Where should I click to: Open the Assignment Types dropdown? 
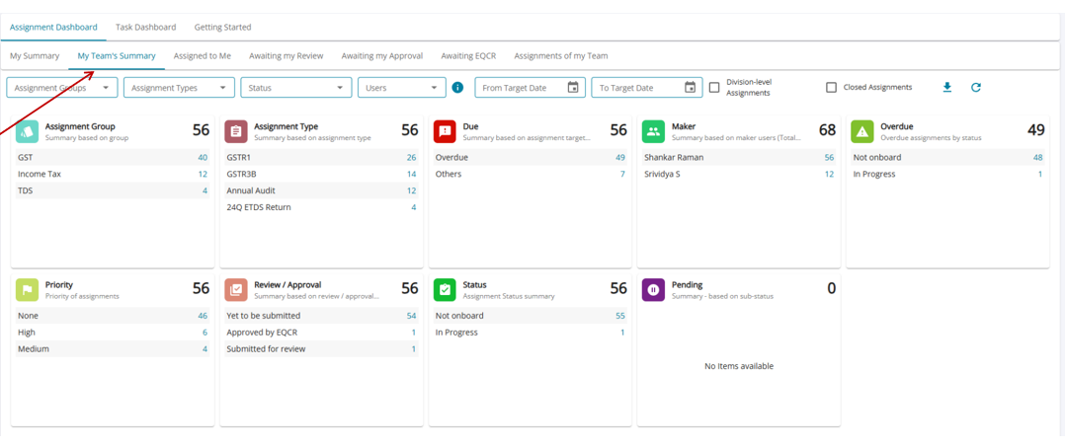(x=179, y=88)
